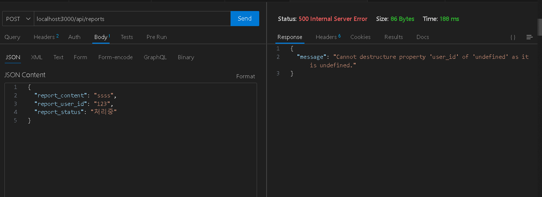Send the request
Screen dimensions: 542x197
click(245, 19)
